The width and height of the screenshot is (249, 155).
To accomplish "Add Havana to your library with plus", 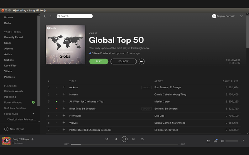I will click(x=64, y=94).
